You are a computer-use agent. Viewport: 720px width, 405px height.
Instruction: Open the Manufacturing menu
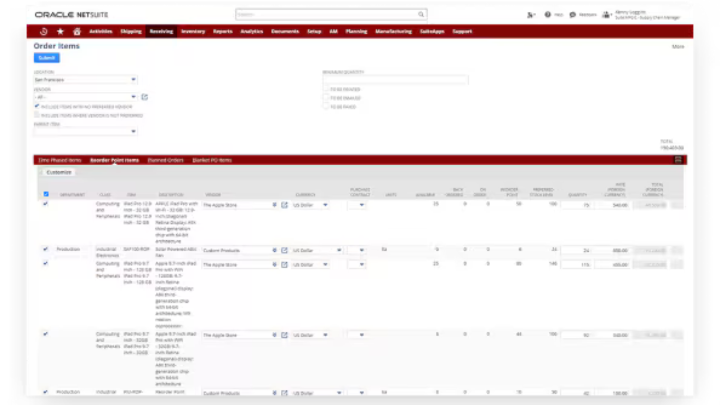(x=393, y=31)
